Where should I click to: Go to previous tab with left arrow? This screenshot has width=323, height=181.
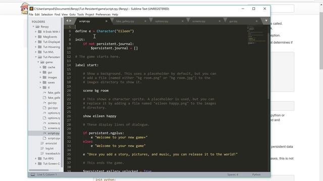coord(67,21)
